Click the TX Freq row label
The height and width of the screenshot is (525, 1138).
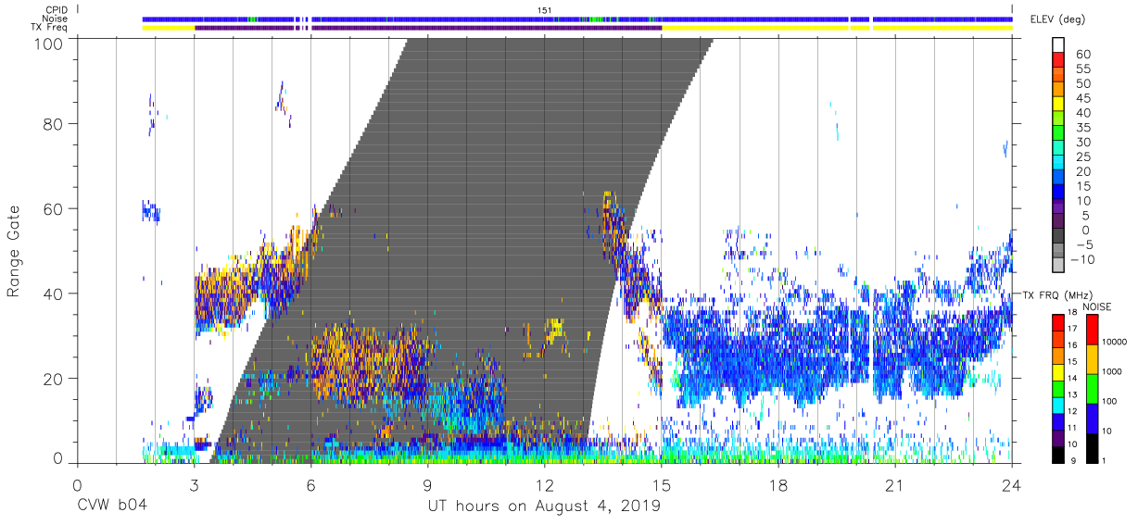[x=48, y=27]
